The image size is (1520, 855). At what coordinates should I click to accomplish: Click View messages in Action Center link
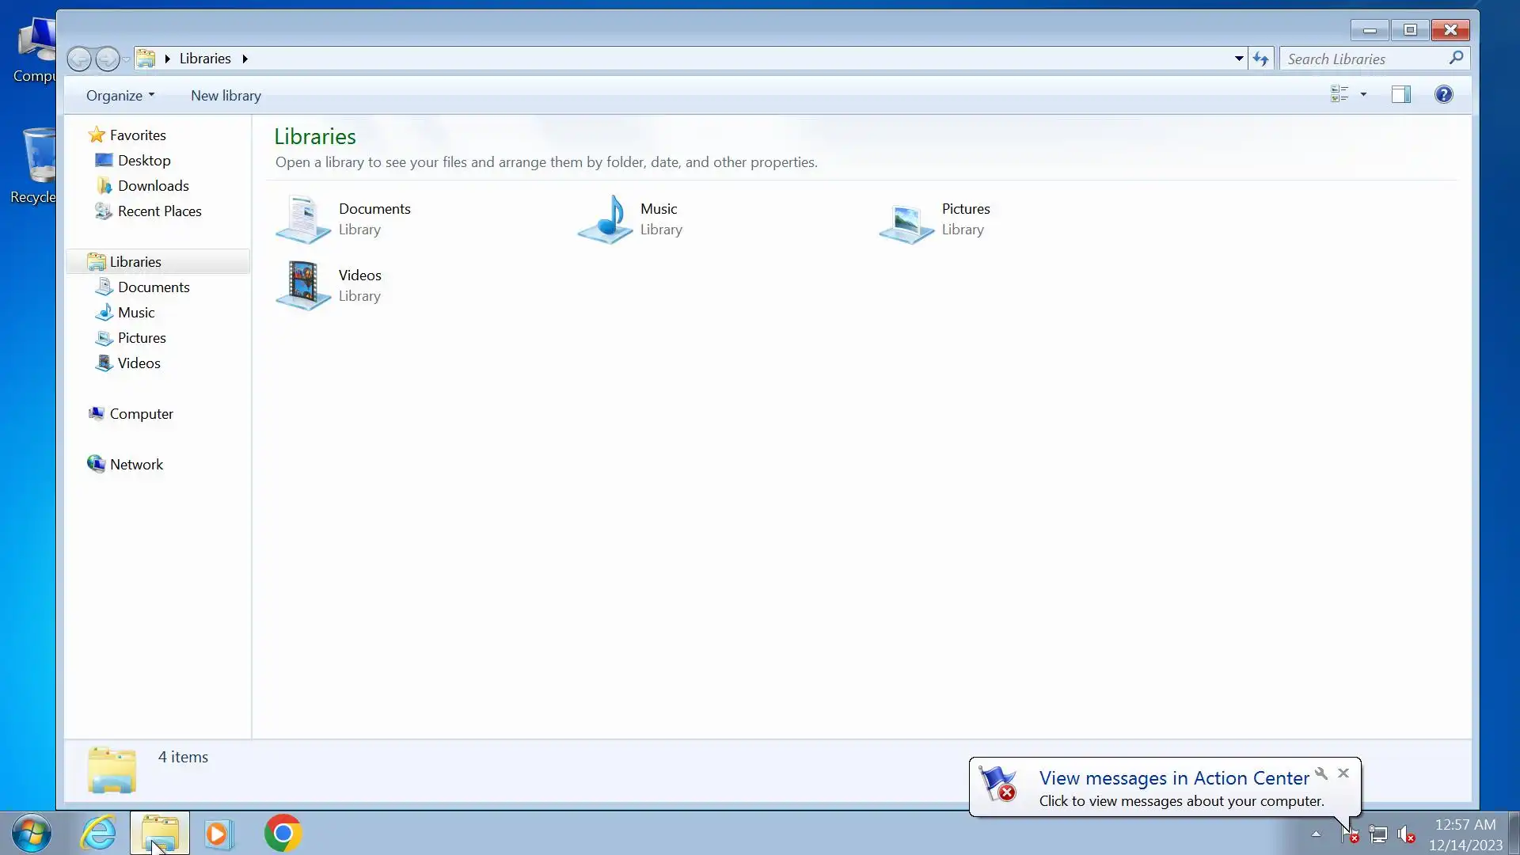pos(1173,778)
